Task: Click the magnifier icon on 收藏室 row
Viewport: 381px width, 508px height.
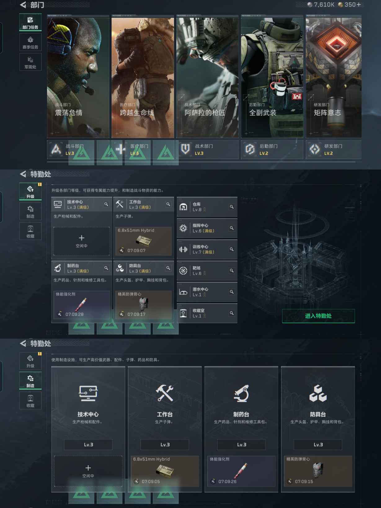Action: [x=232, y=313]
